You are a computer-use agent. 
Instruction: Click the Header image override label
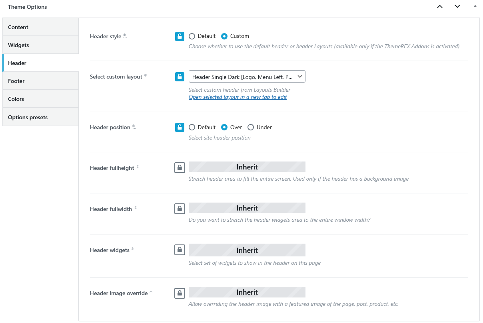[119, 293]
